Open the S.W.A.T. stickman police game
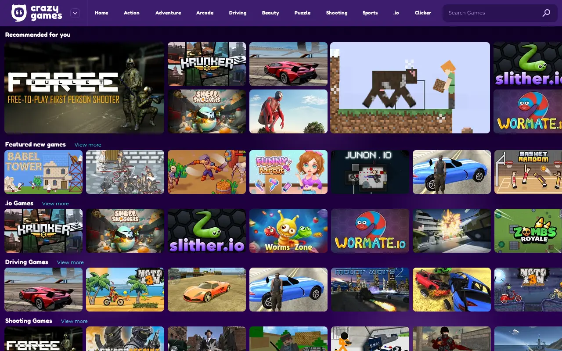 pyautogui.click(x=370, y=339)
